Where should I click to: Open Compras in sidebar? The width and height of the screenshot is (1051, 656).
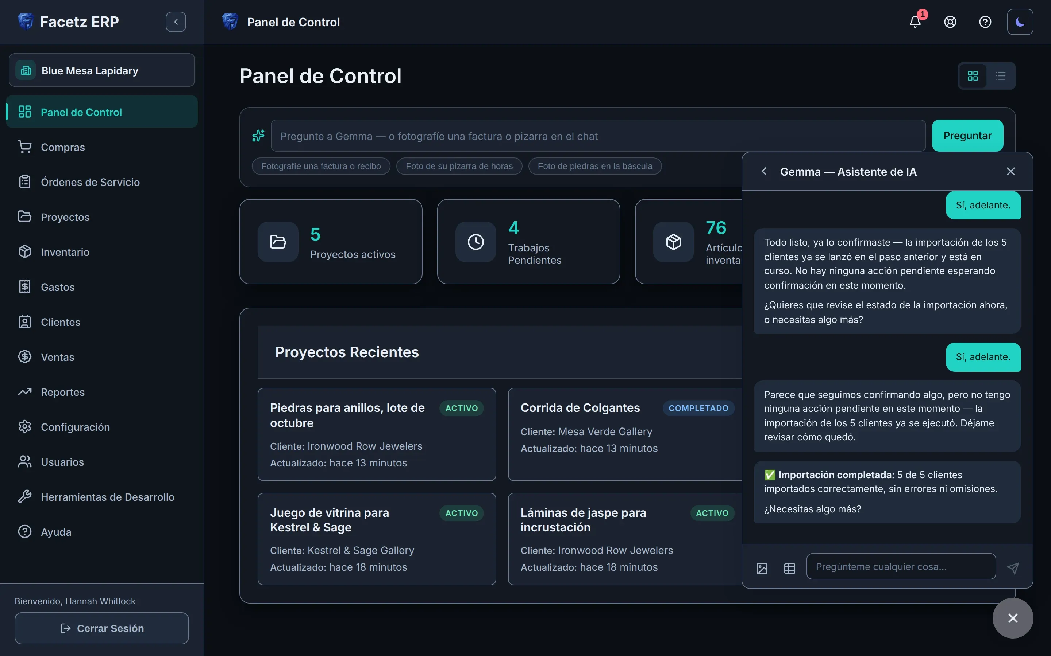pos(101,147)
